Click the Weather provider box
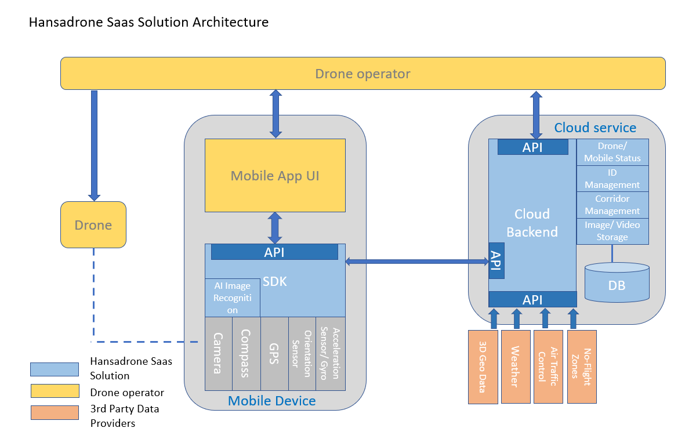This screenshot has height=446, width=696. (516, 367)
